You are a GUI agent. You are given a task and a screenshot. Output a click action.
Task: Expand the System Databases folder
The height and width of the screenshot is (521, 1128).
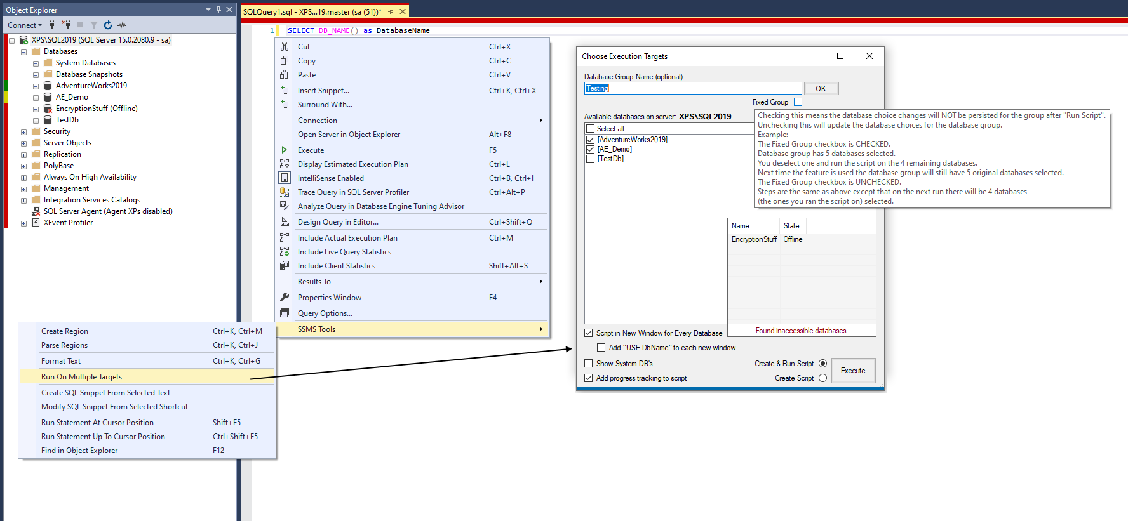click(x=36, y=63)
